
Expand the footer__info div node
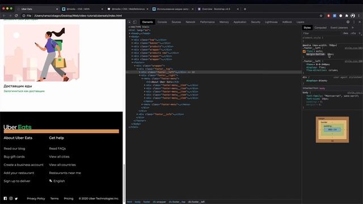(x=137, y=114)
